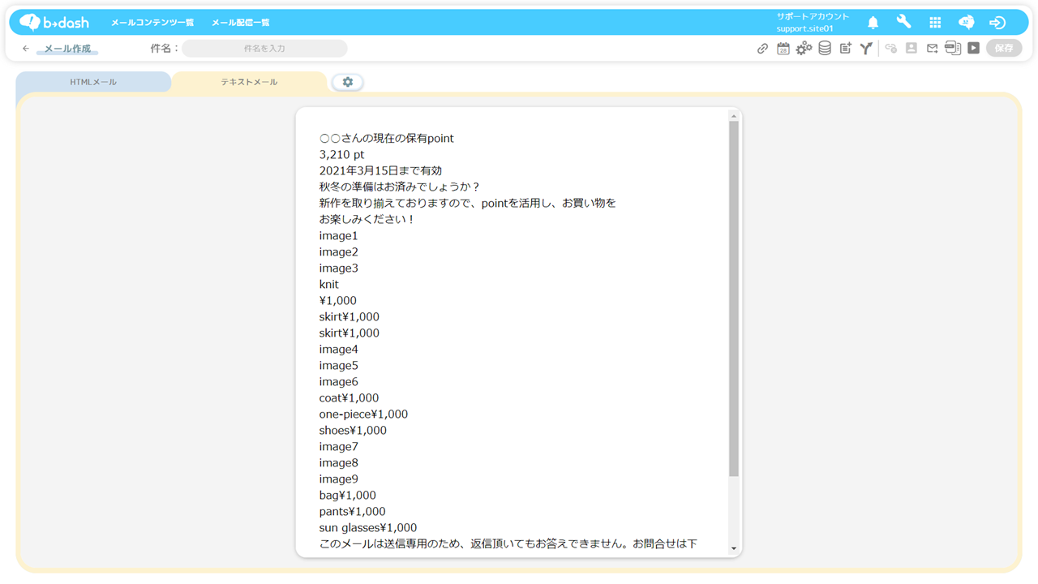Viewport: 1038px width, 584px height.
Task: Open メール配信一覧 menu
Action: 241,23
